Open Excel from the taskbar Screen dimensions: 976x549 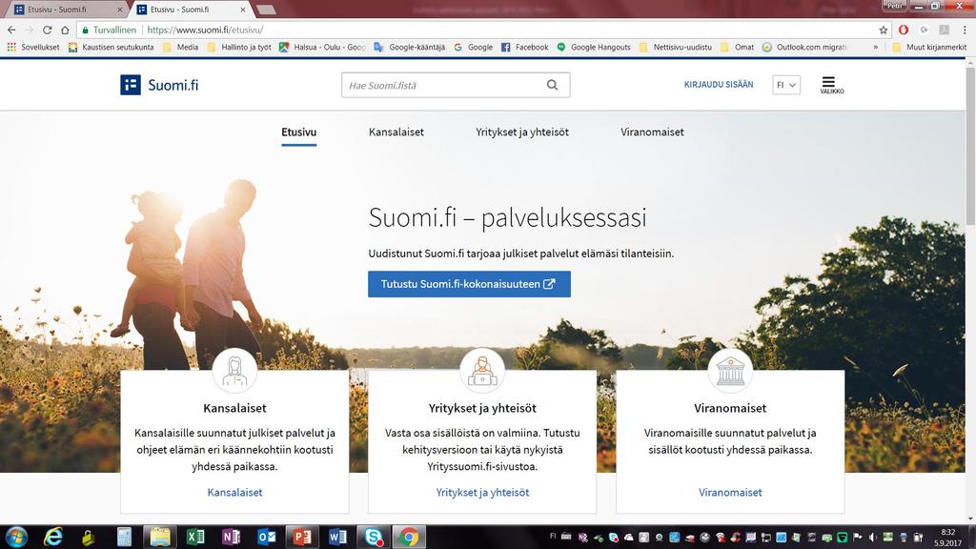tap(195, 537)
